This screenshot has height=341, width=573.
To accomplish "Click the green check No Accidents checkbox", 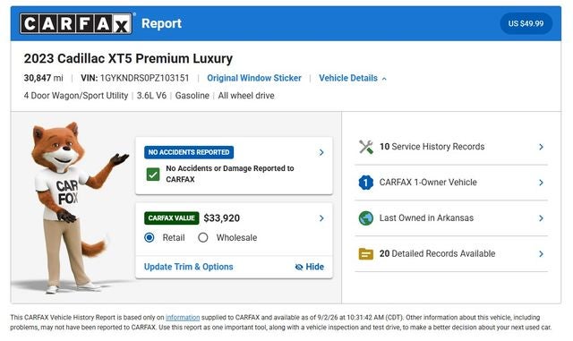I will click(x=153, y=175).
